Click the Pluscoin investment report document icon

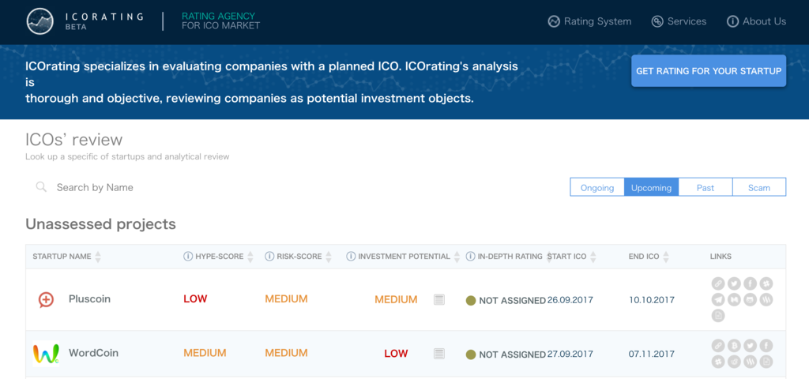click(x=439, y=299)
